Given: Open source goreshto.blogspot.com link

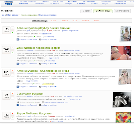Looking at the screenshot, I should pyautogui.click(x=70, y=31).
